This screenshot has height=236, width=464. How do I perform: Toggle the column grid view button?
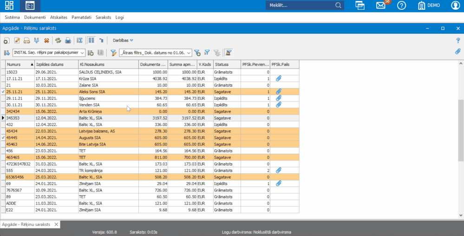tap(91, 40)
